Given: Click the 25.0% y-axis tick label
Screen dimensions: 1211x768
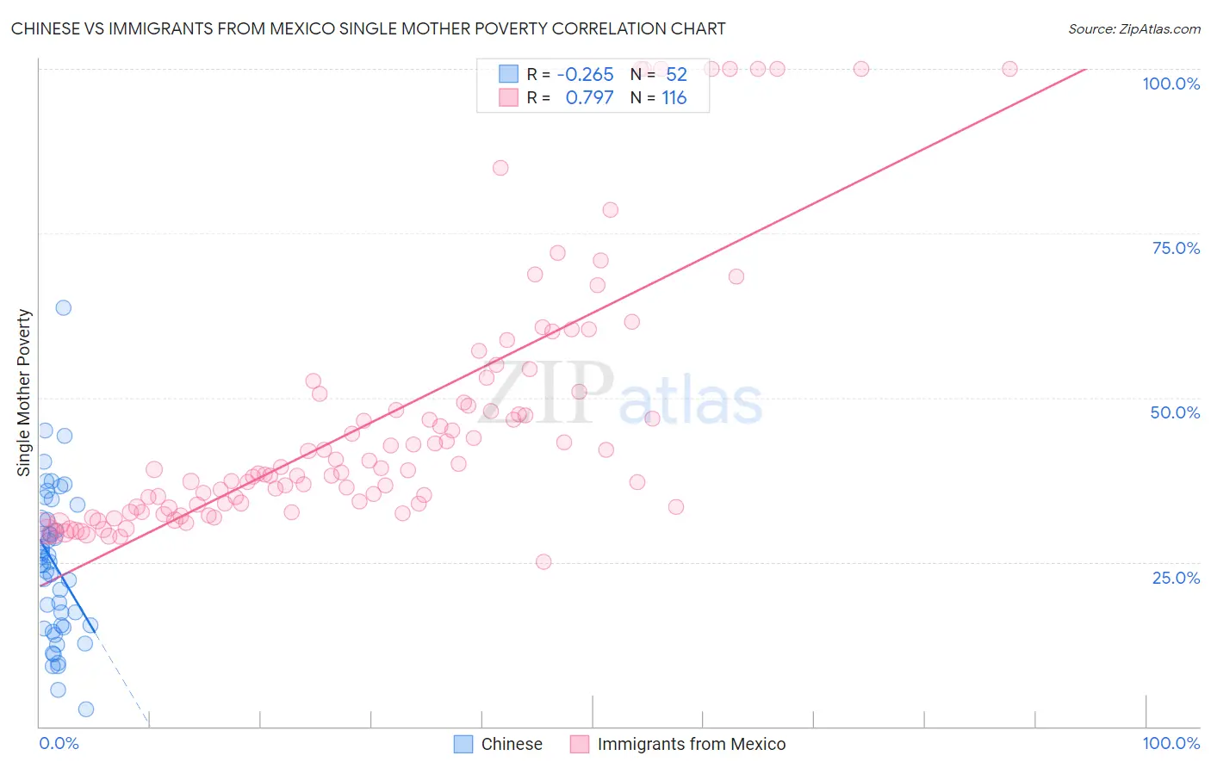Looking at the screenshot, I should (1176, 578).
